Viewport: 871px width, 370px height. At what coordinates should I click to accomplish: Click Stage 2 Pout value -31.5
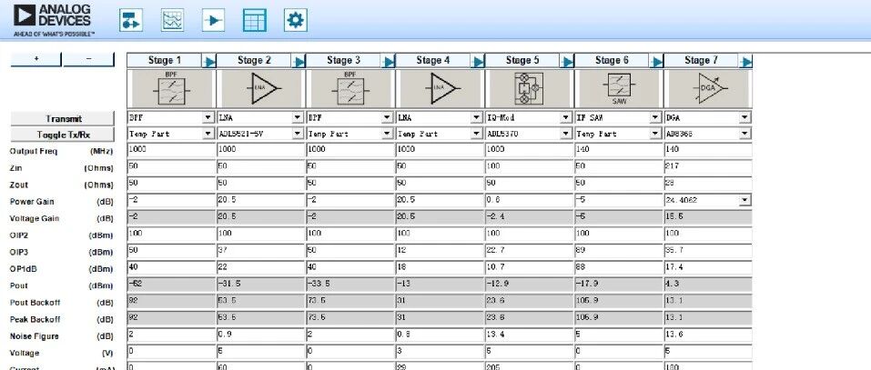[260, 285]
